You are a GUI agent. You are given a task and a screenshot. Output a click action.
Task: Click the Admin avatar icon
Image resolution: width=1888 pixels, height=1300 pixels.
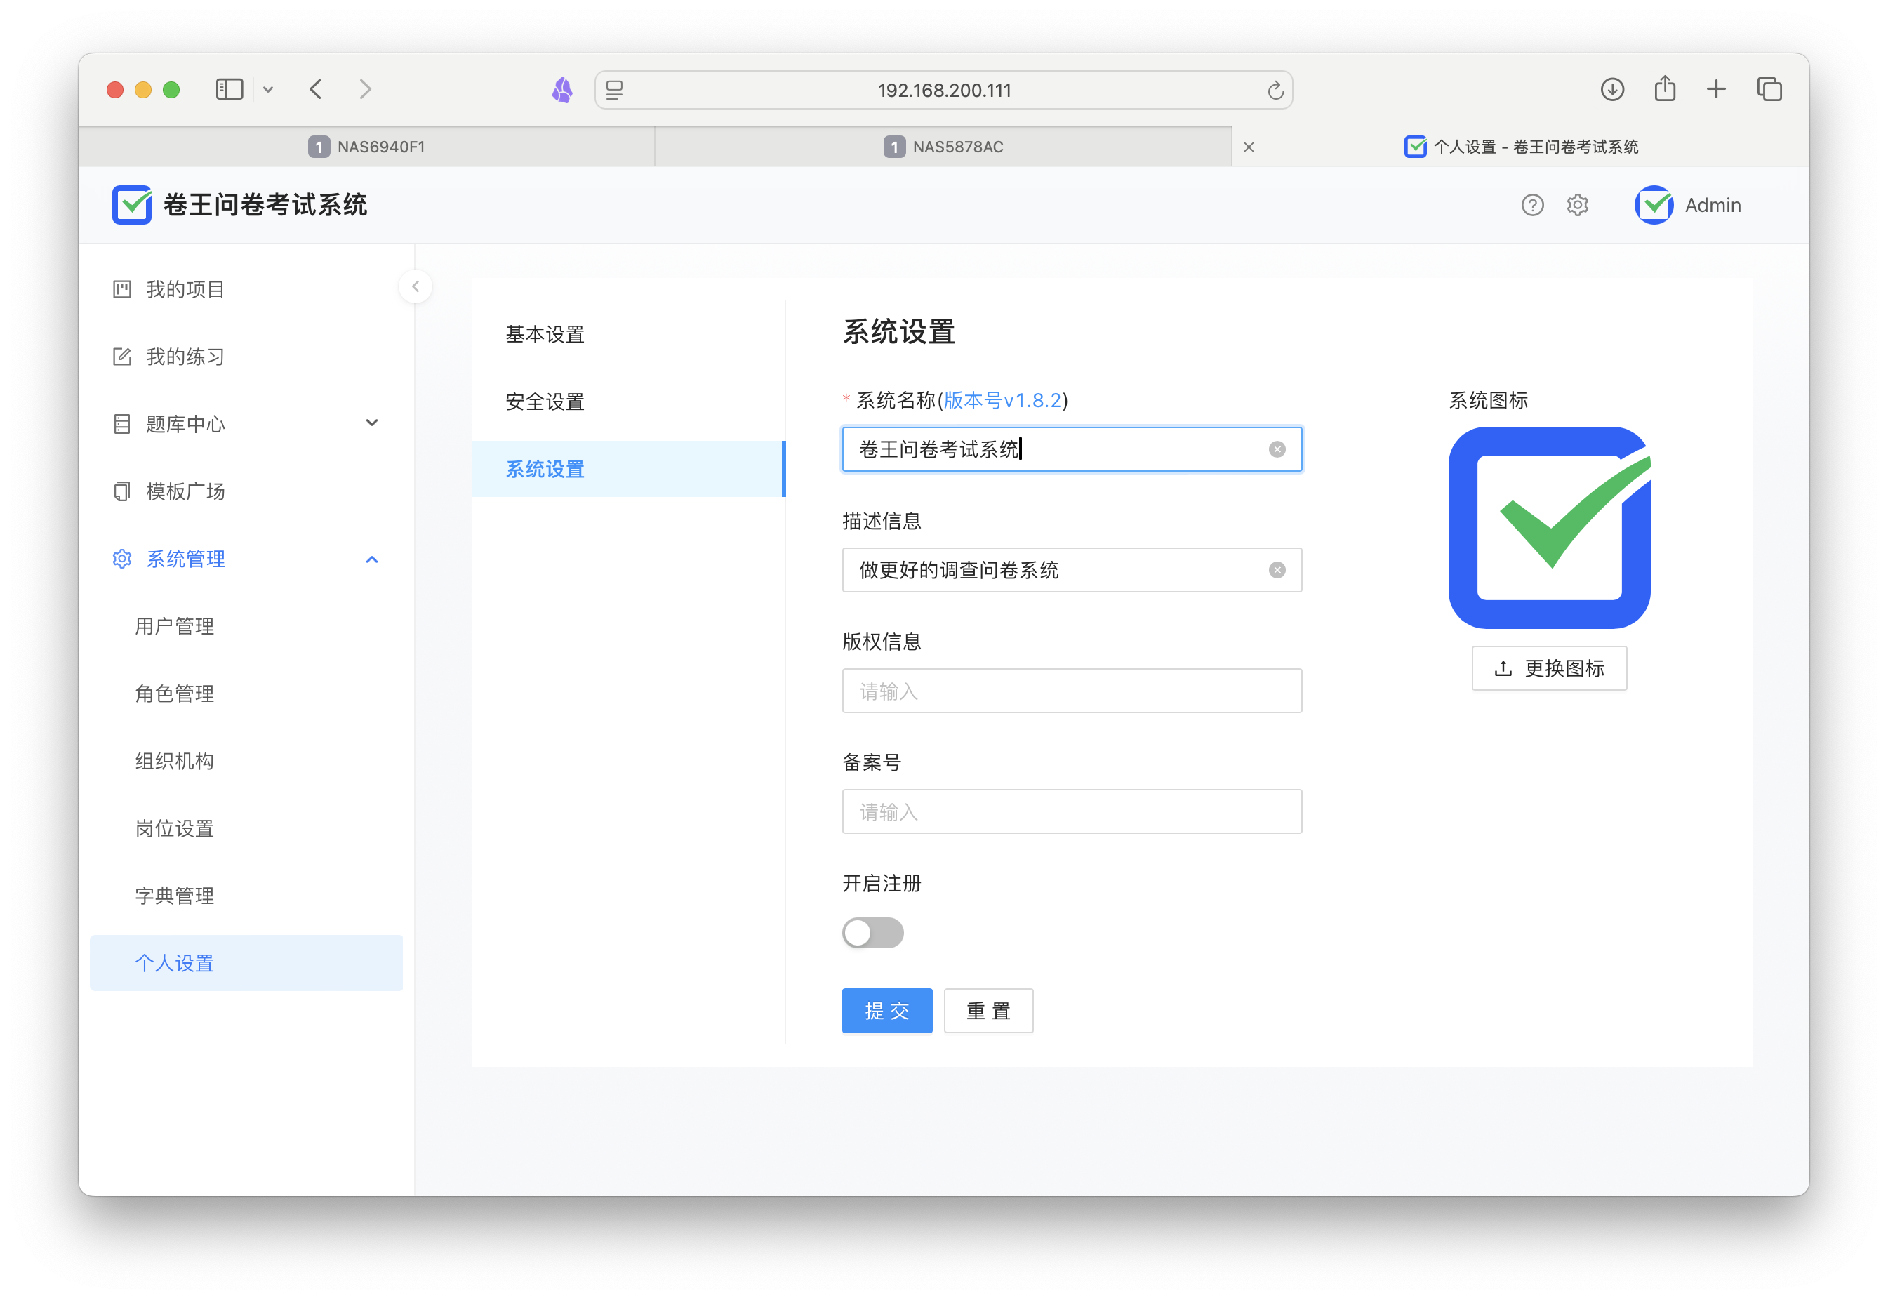click(1654, 205)
